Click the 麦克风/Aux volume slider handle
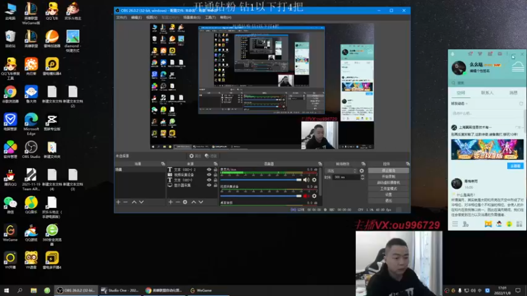Image resolution: width=527 pixels, height=296 pixels. (299, 180)
